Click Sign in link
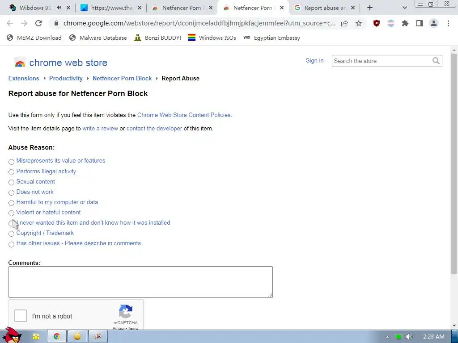The width and height of the screenshot is (458, 343). (314, 60)
